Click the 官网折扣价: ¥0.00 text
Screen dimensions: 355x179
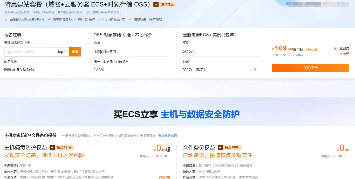[334, 156]
